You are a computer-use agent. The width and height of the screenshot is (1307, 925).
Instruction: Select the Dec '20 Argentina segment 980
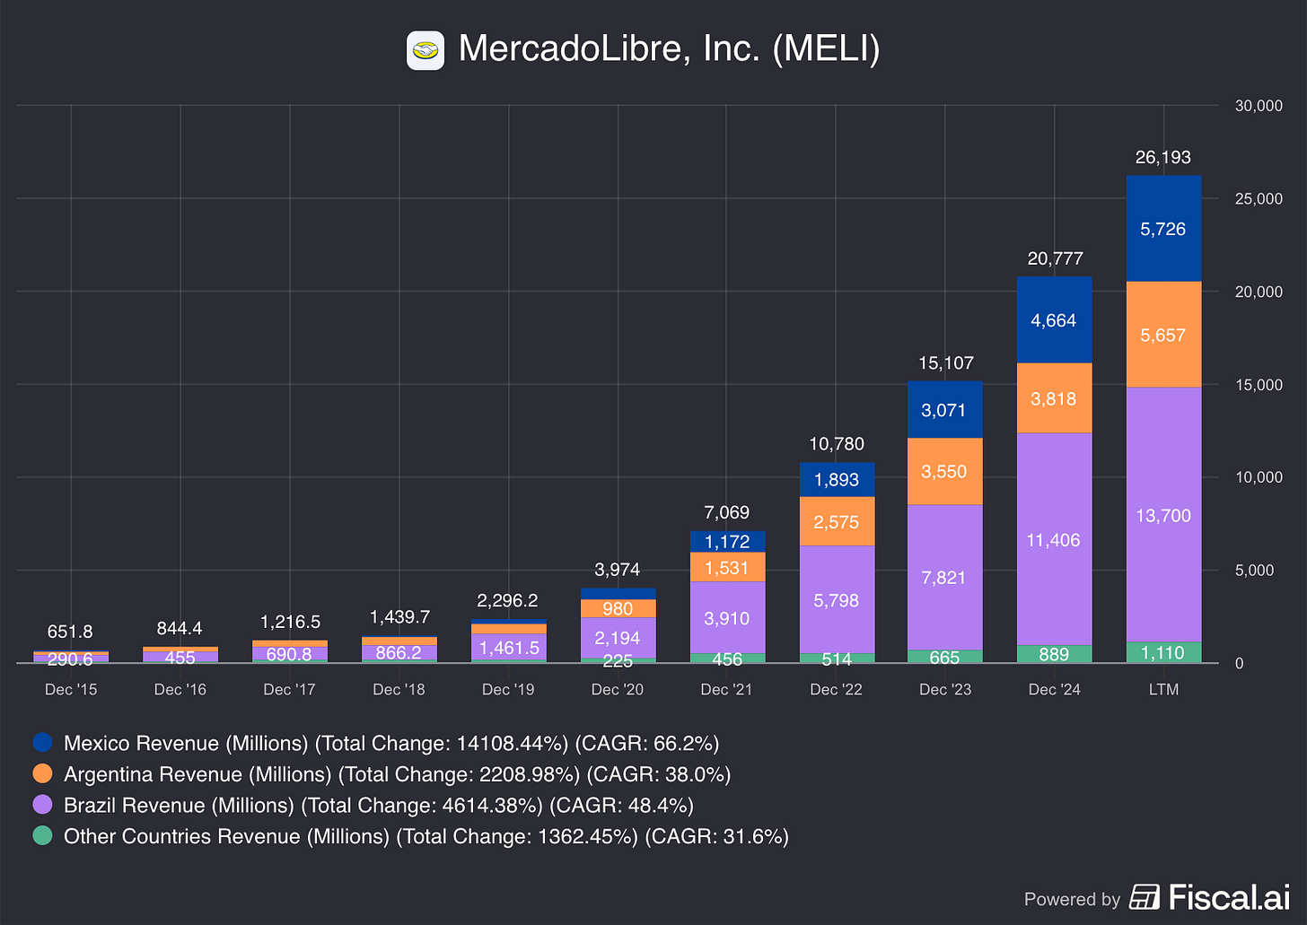(618, 608)
